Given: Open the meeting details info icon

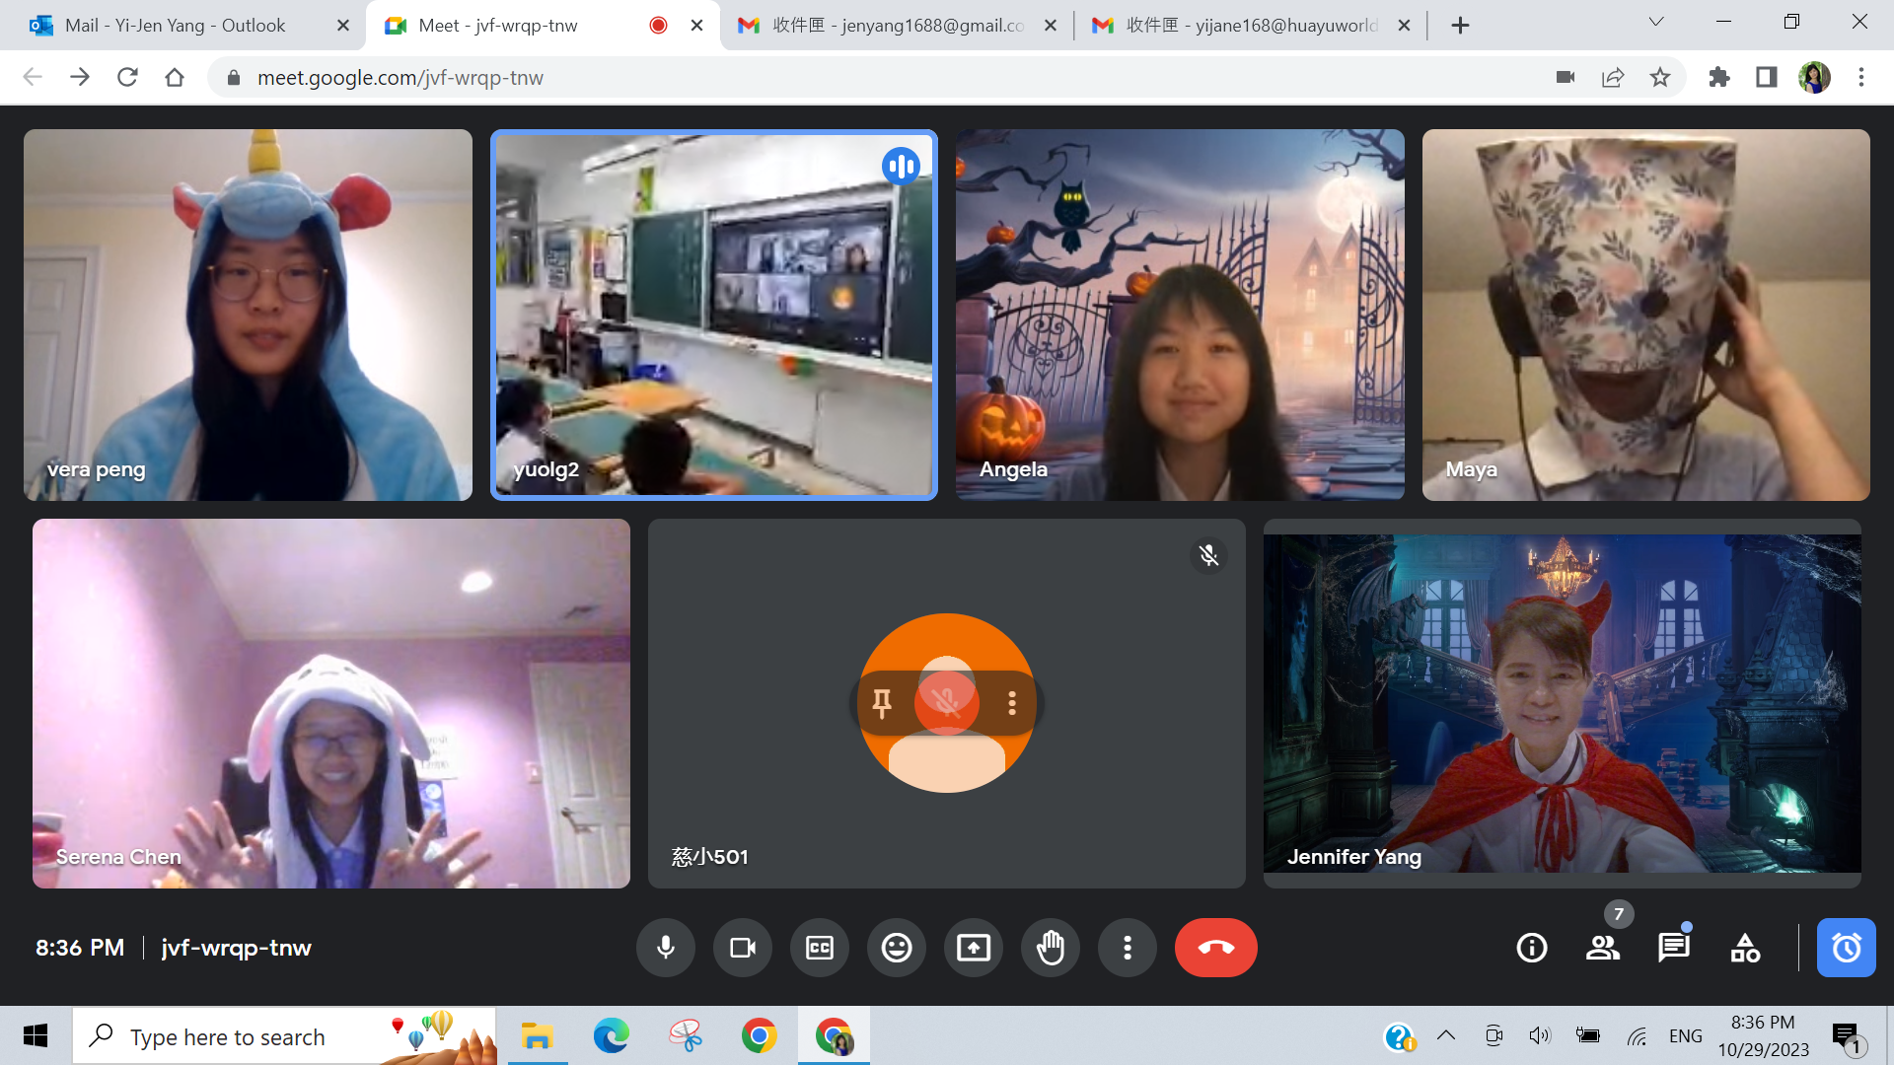Looking at the screenshot, I should click(1532, 948).
